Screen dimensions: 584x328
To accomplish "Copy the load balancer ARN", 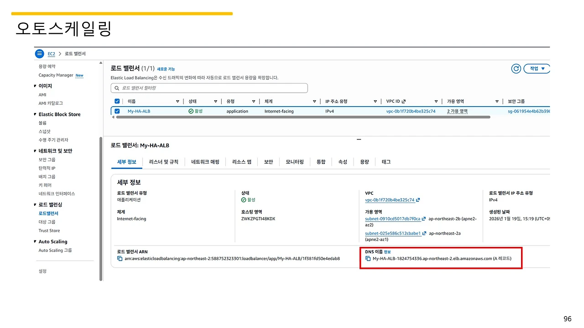I will [120, 259].
